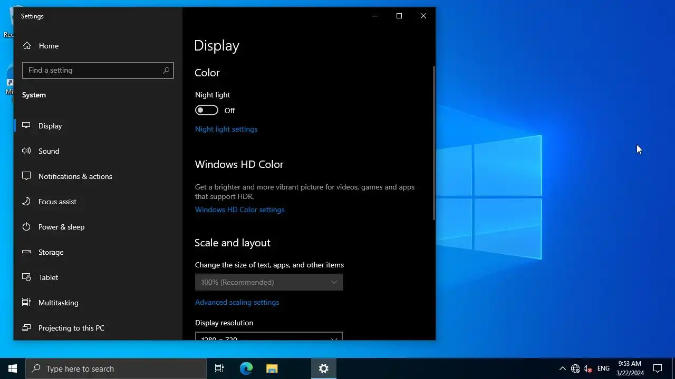Open the Windows Start menu
This screenshot has width=675, height=379.
tap(13, 368)
